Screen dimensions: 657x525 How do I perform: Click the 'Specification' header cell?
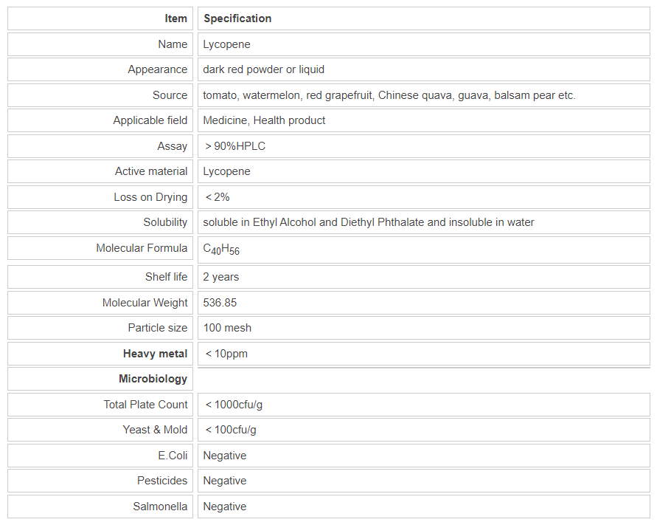click(237, 18)
